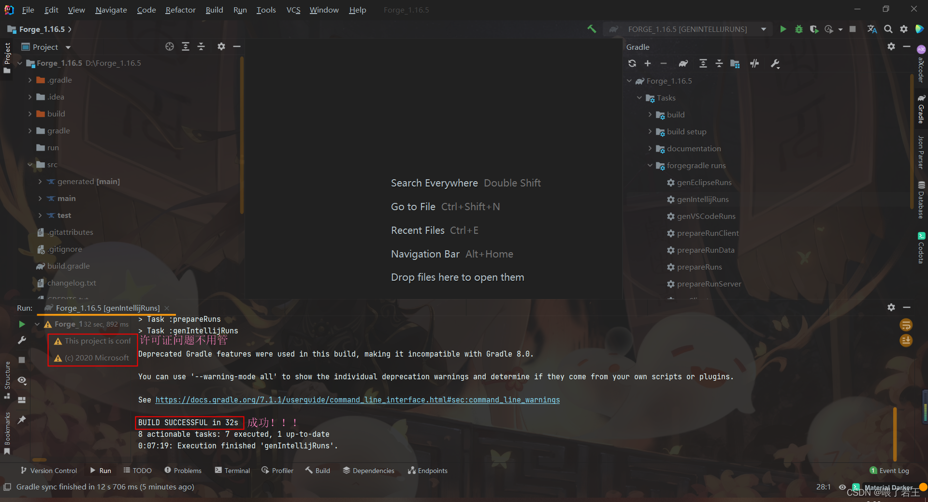Click the Material Darker theme status widget

click(888, 487)
